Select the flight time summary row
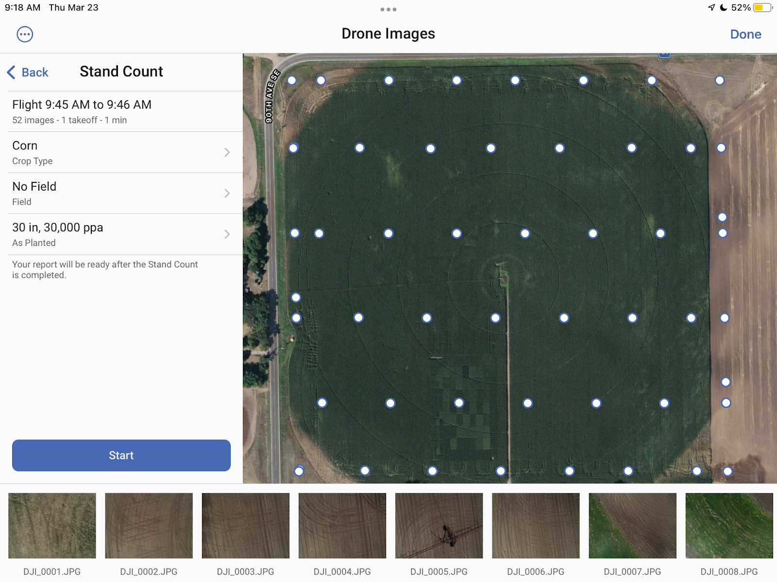The image size is (777, 582). (121, 112)
